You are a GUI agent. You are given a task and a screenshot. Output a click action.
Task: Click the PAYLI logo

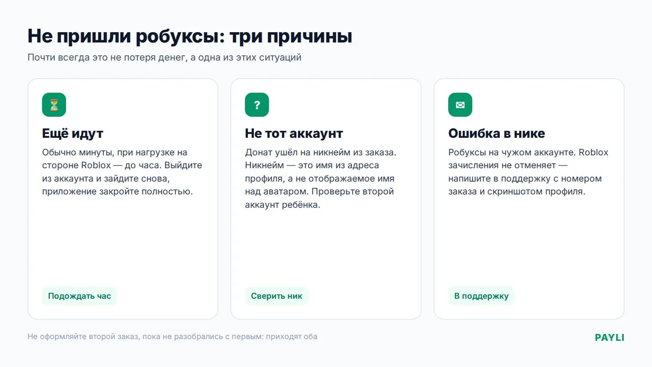[610, 337]
